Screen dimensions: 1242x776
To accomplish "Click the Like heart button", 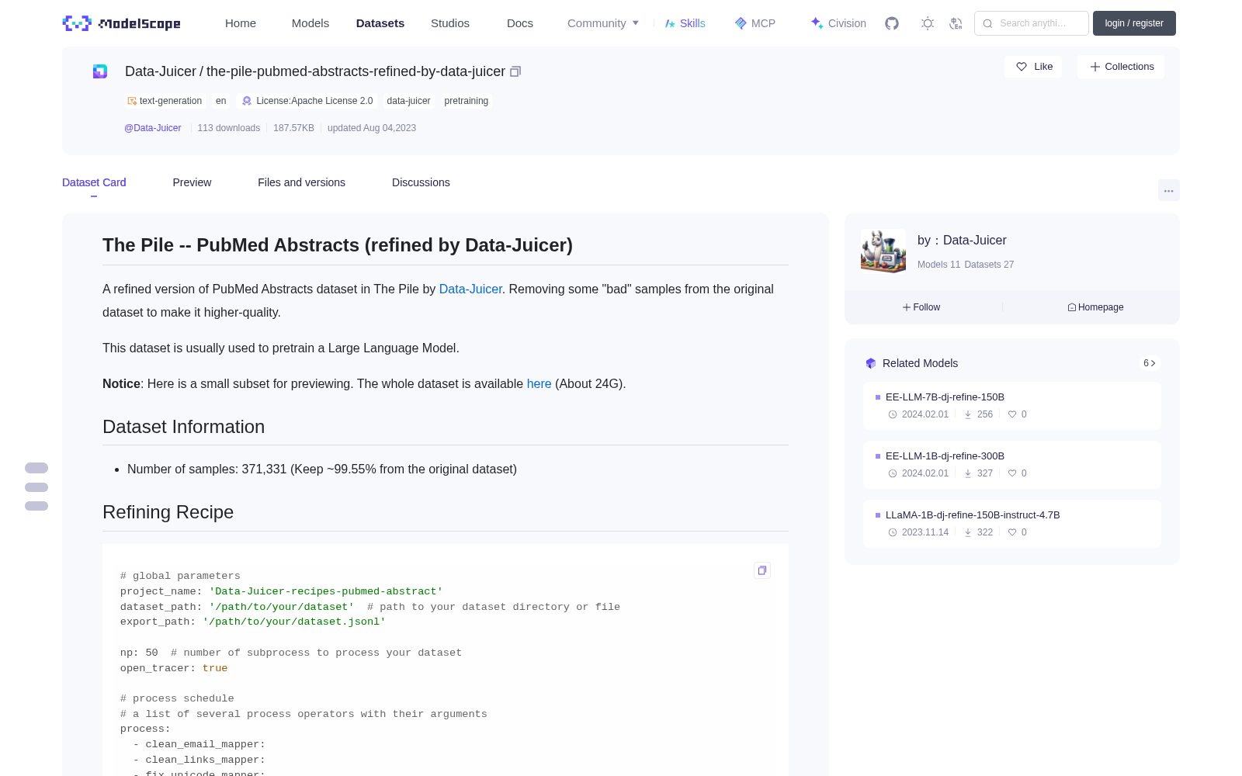I will pyautogui.click(x=1034, y=67).
